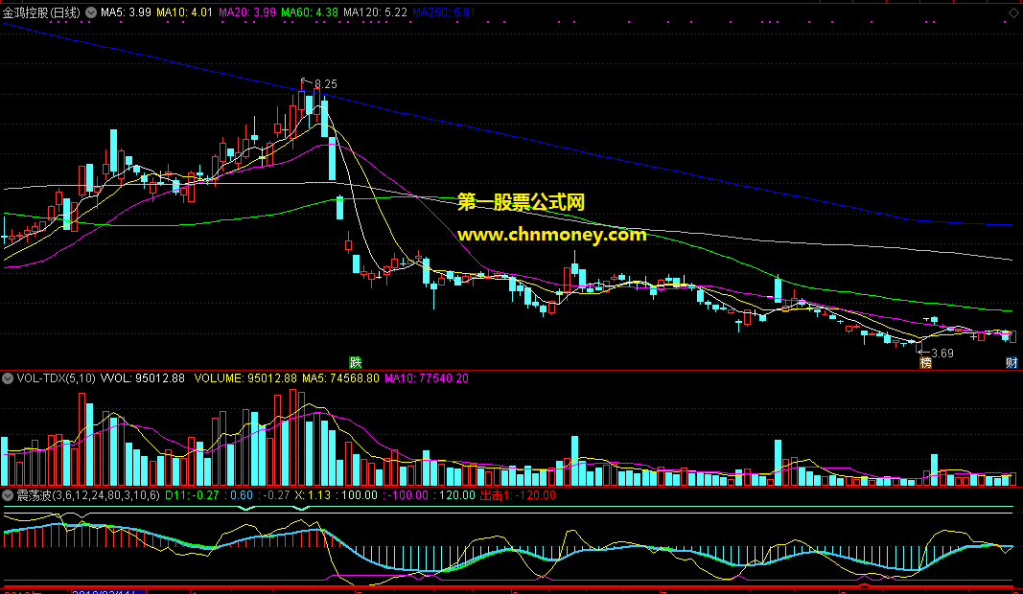Click the VVOL: 95012.88 value

coord(142,378)
